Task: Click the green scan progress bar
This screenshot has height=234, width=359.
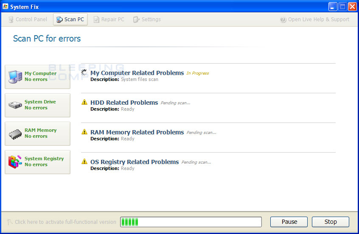Action: point(191,222)
